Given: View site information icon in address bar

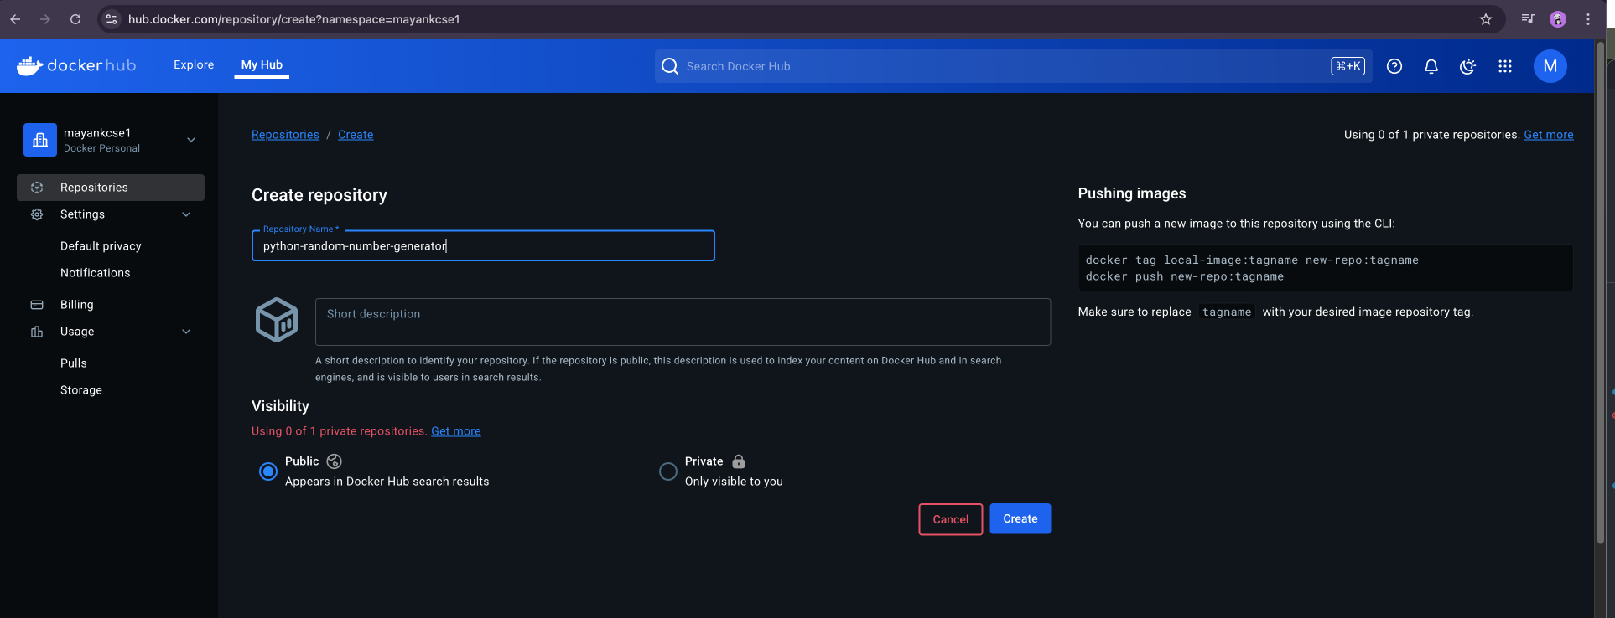Looking at the screenshot, I should 112,19.
